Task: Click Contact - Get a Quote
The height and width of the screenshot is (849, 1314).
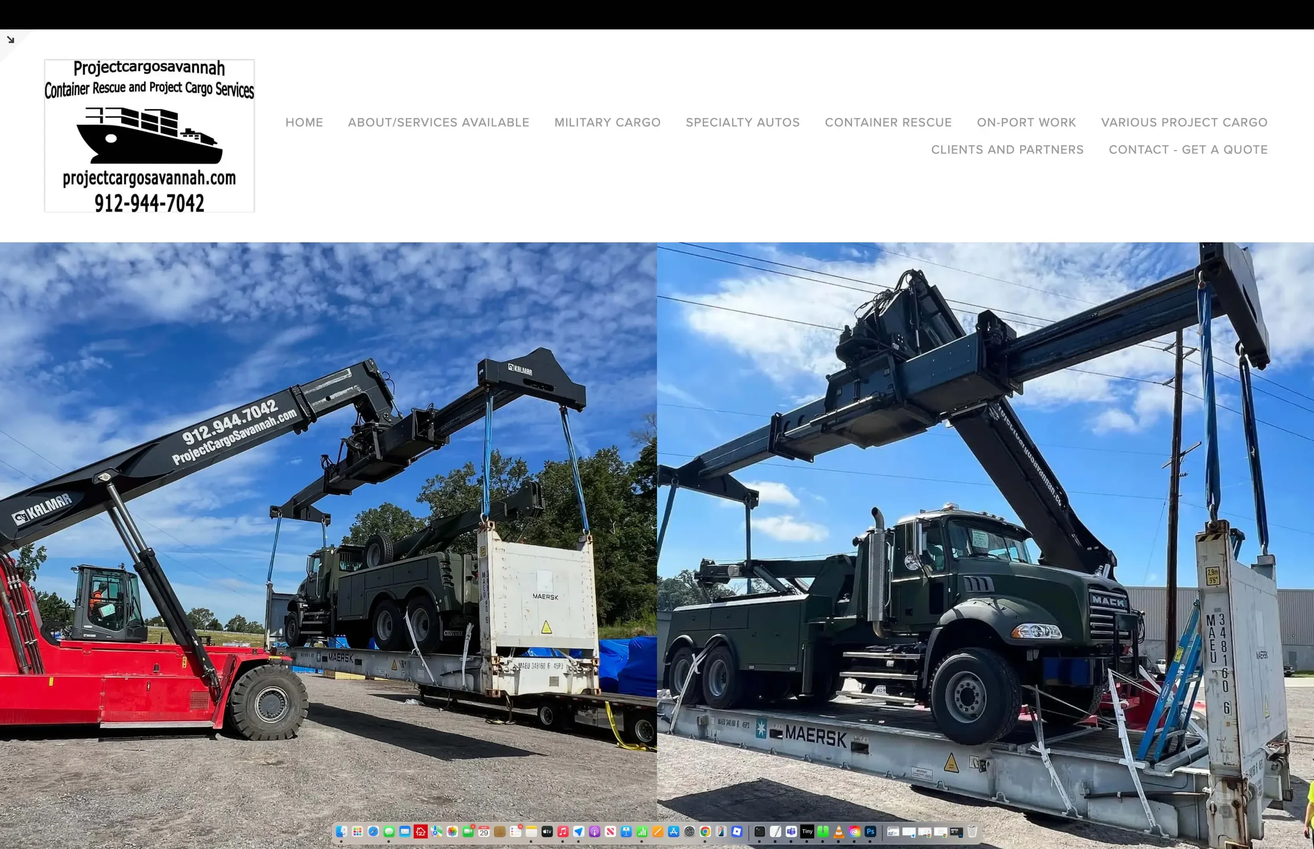Action: click(1188, 150)
